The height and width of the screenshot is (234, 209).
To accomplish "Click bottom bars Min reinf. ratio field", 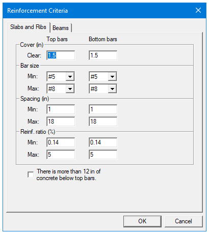I will point(103,142).
